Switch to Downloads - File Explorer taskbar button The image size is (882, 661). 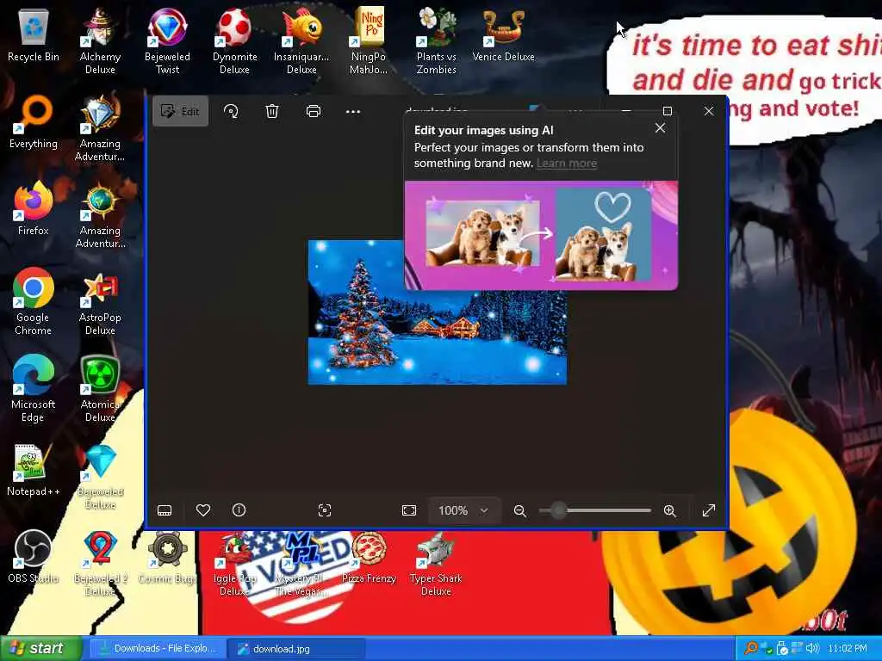pyautogui.click(x=157, y=649)
